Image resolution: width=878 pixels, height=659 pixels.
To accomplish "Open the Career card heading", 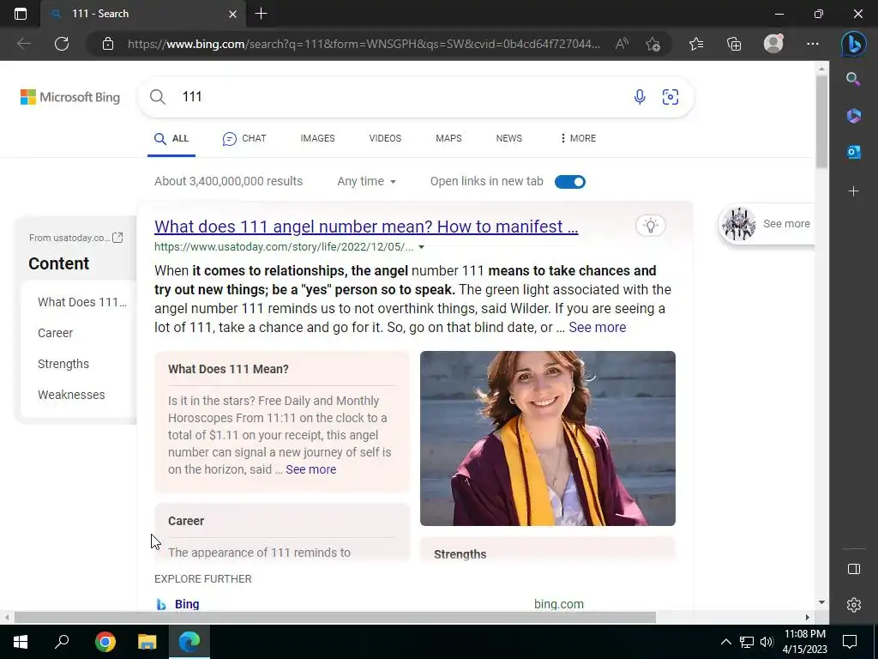I will [186, 521].
